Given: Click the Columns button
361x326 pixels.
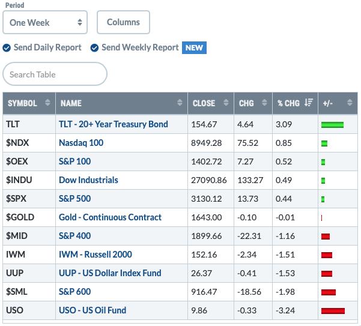Looking at the screenshot, I should pyautogui.click(x=123, y=22).
